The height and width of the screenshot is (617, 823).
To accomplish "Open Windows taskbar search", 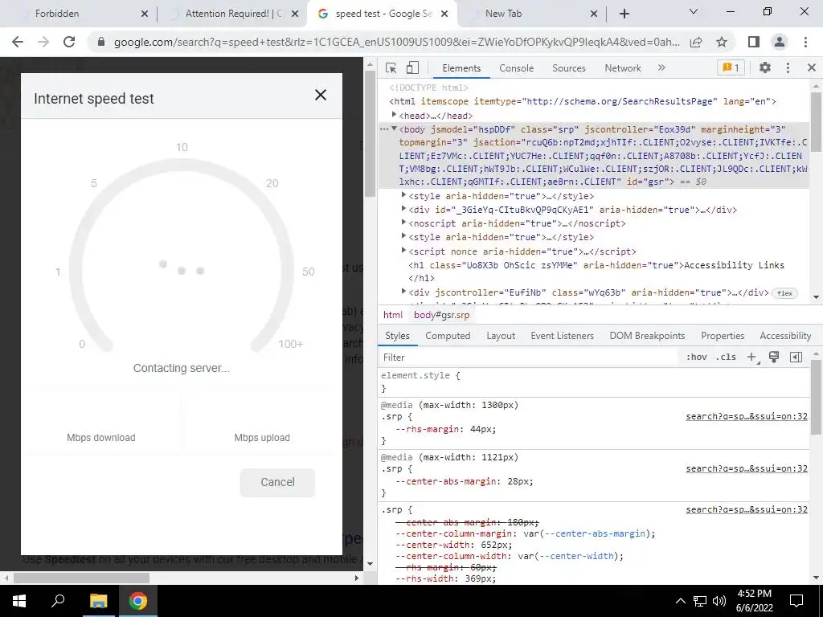I will point(58,601).
